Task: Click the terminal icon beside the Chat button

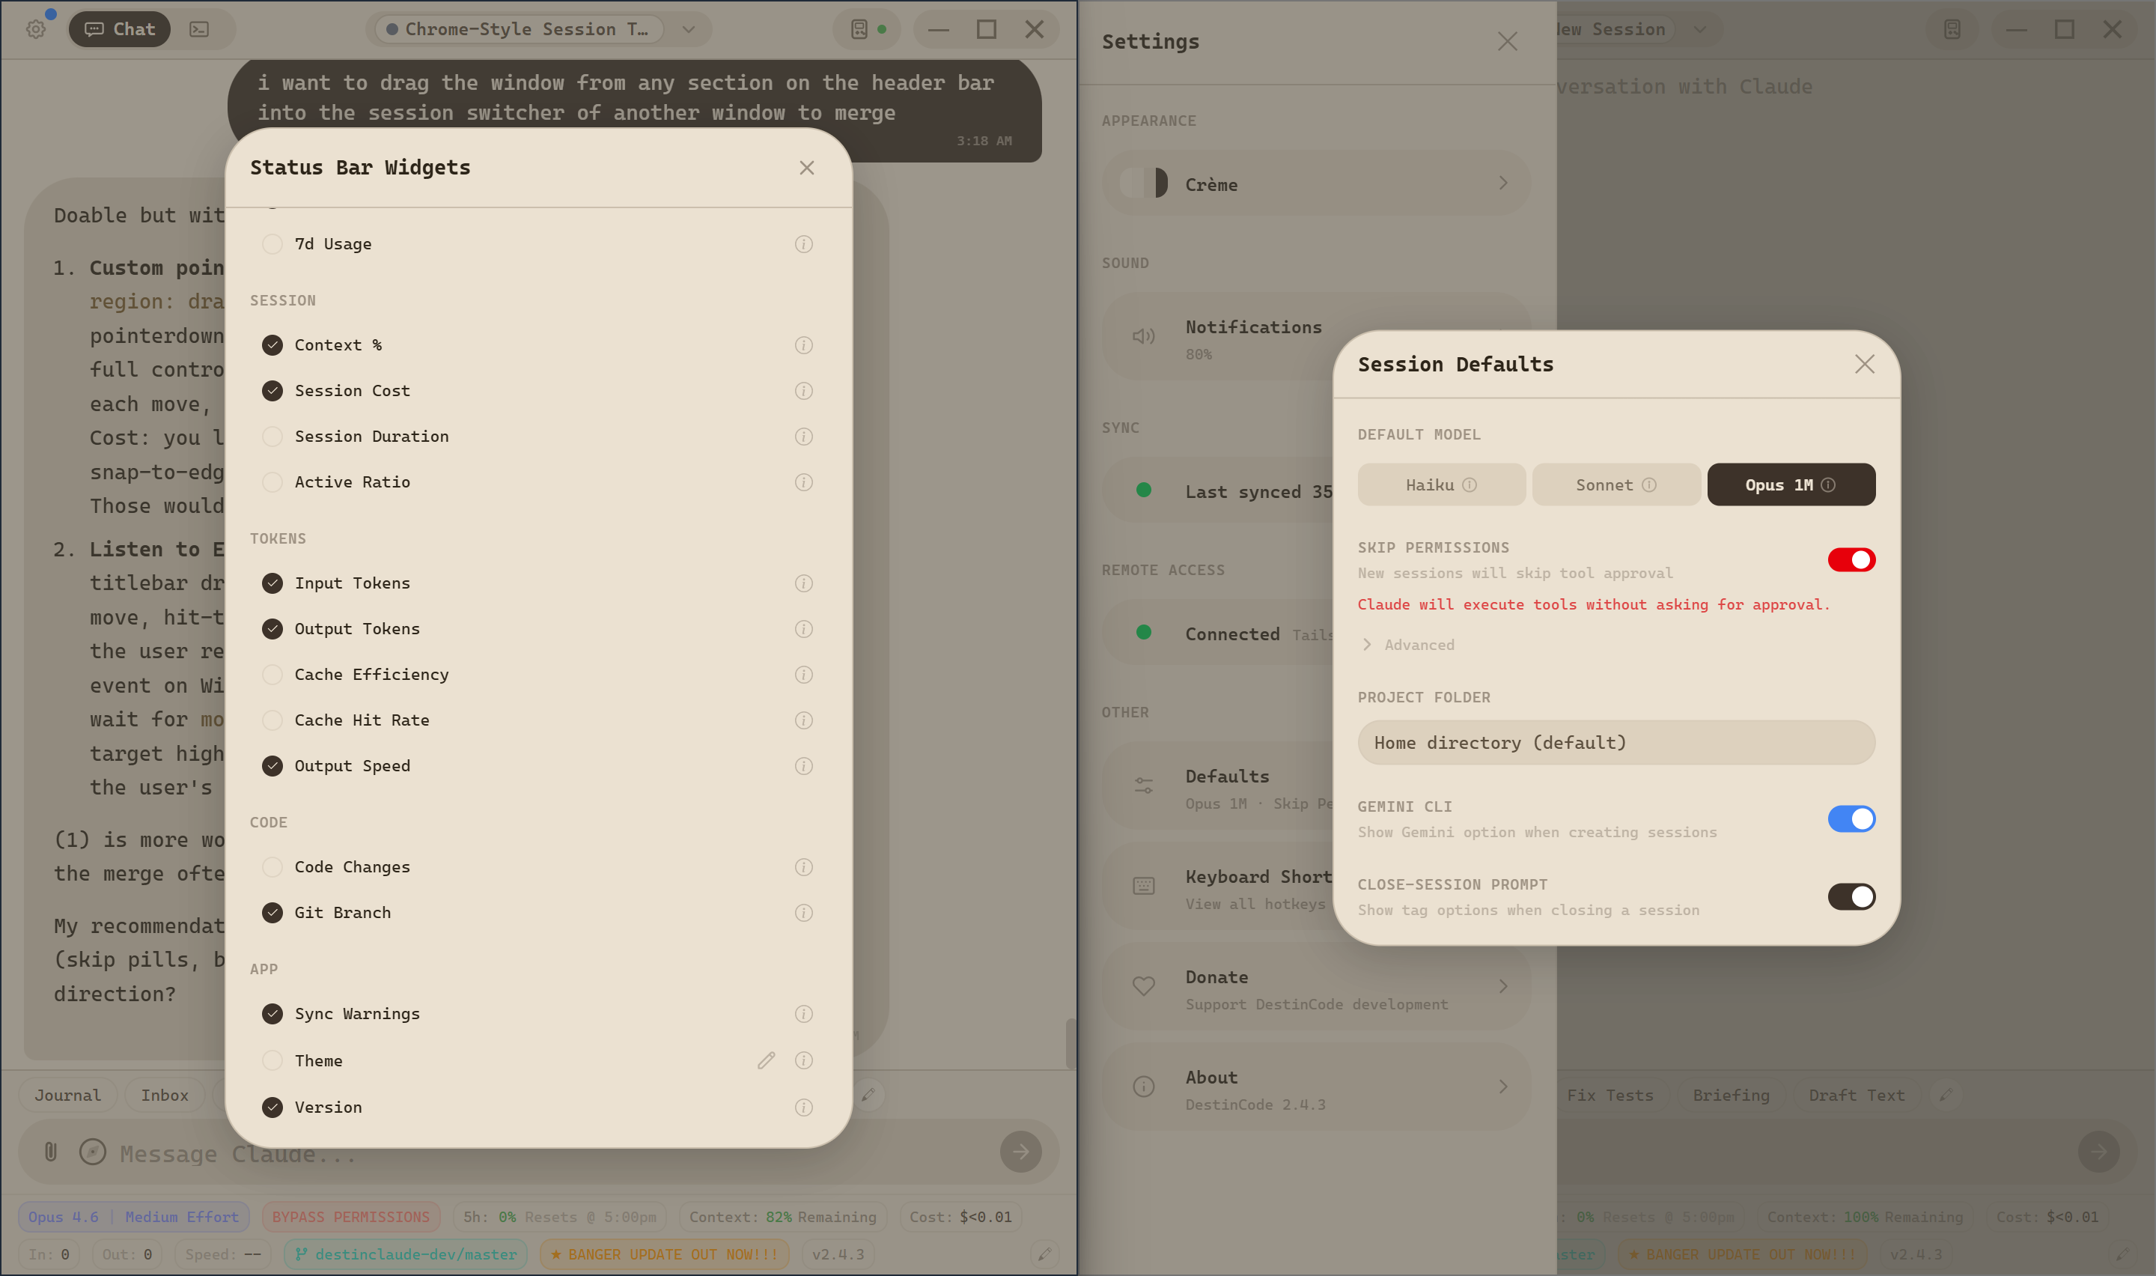Action: [x=200, y=28]
